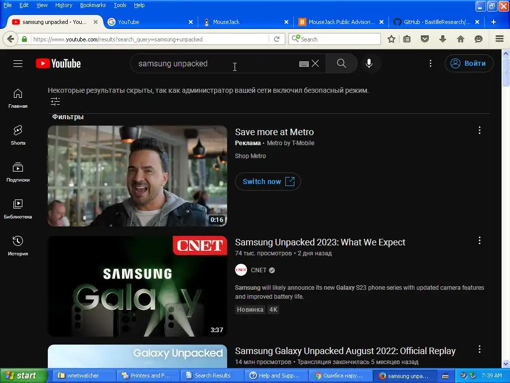
Task: Switch to Printers and Faxes taskbar window
Action: pyautogui.click(x=147, y=376)
